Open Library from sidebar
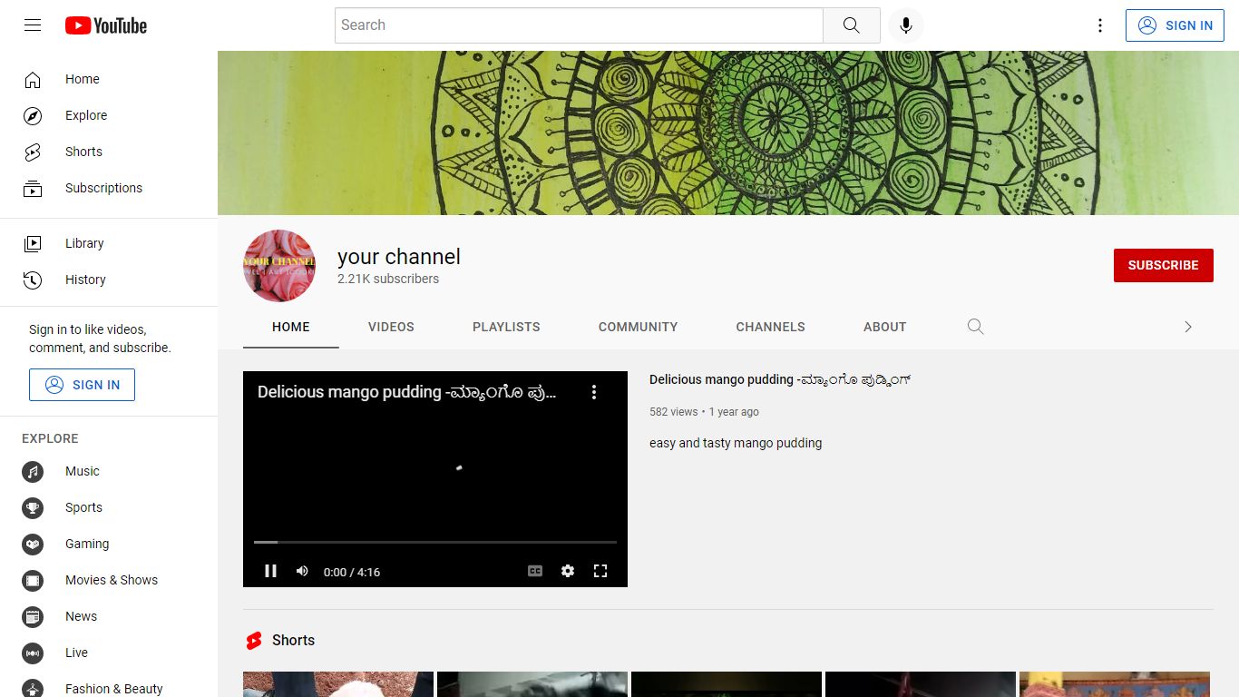The height and width of the screenshot is (697, 1239). pos(109,243)
